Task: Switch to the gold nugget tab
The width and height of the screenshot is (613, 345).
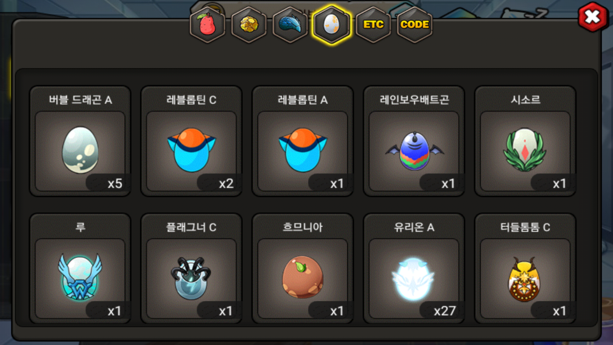Action: pyautogui.click(x=249, y=25)
